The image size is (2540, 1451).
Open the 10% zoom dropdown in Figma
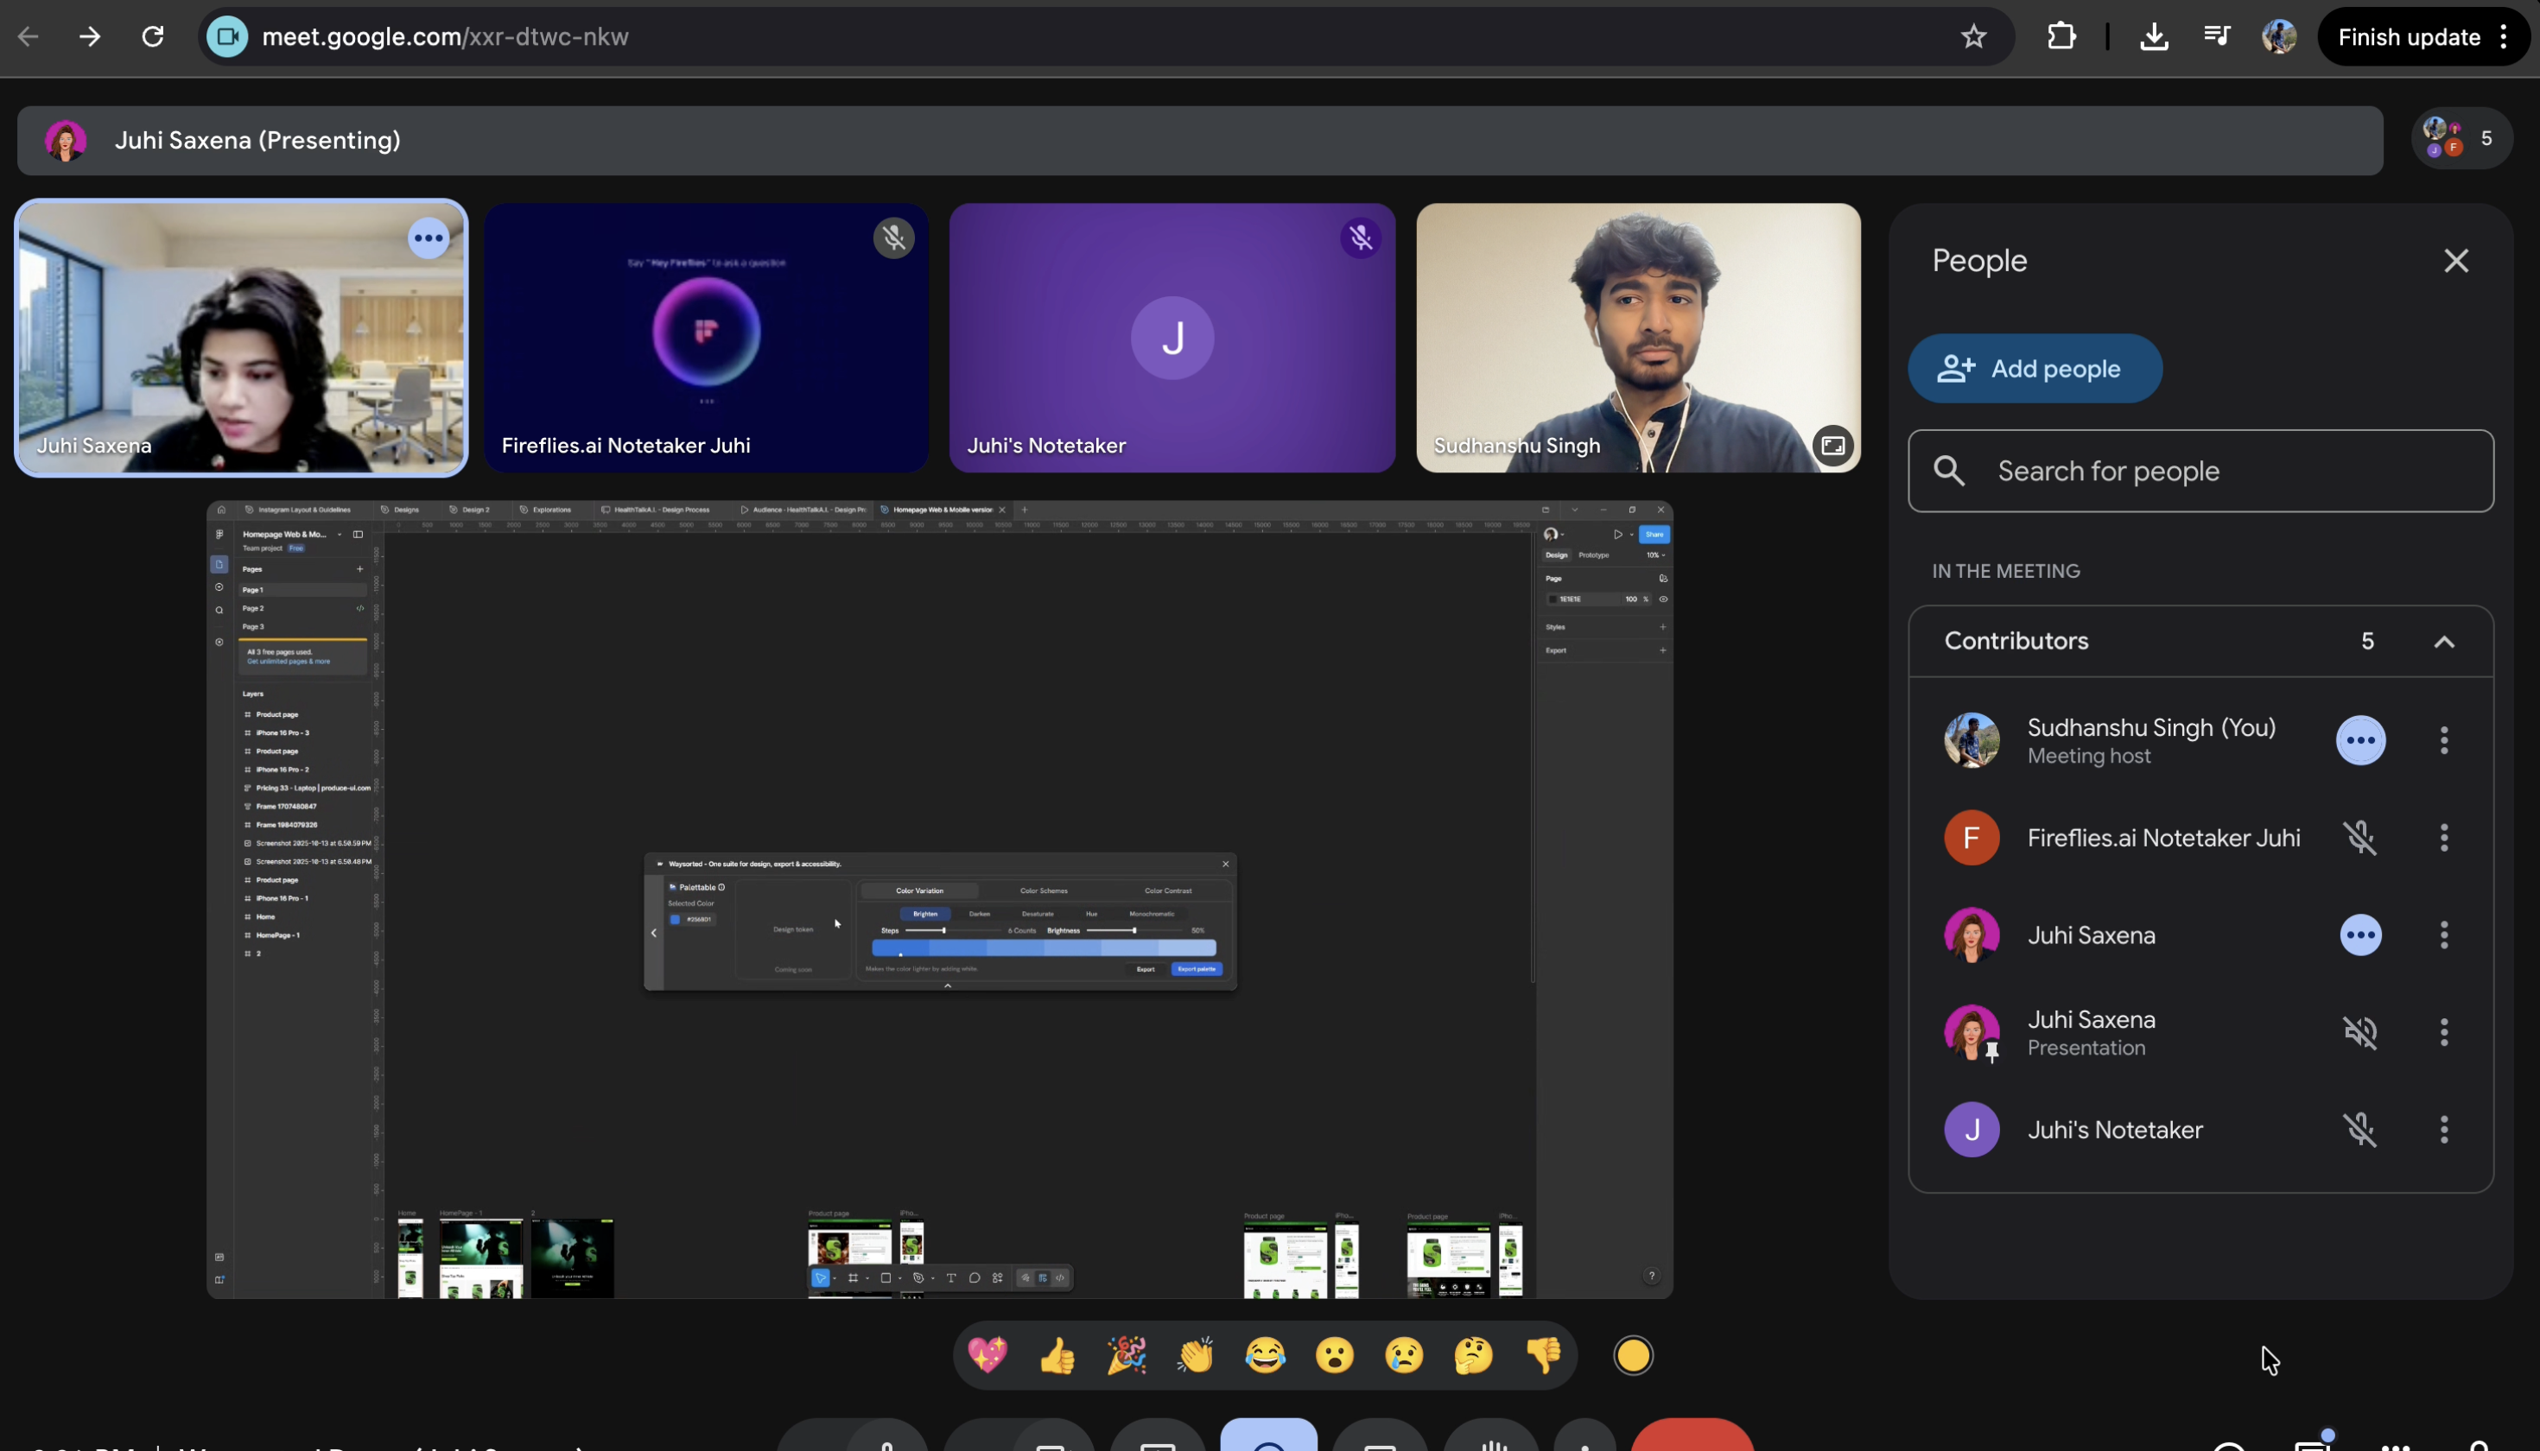[1656, 555]
